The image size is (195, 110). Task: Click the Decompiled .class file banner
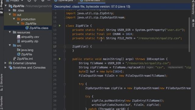pyautogui.click(x=121, y=7)
